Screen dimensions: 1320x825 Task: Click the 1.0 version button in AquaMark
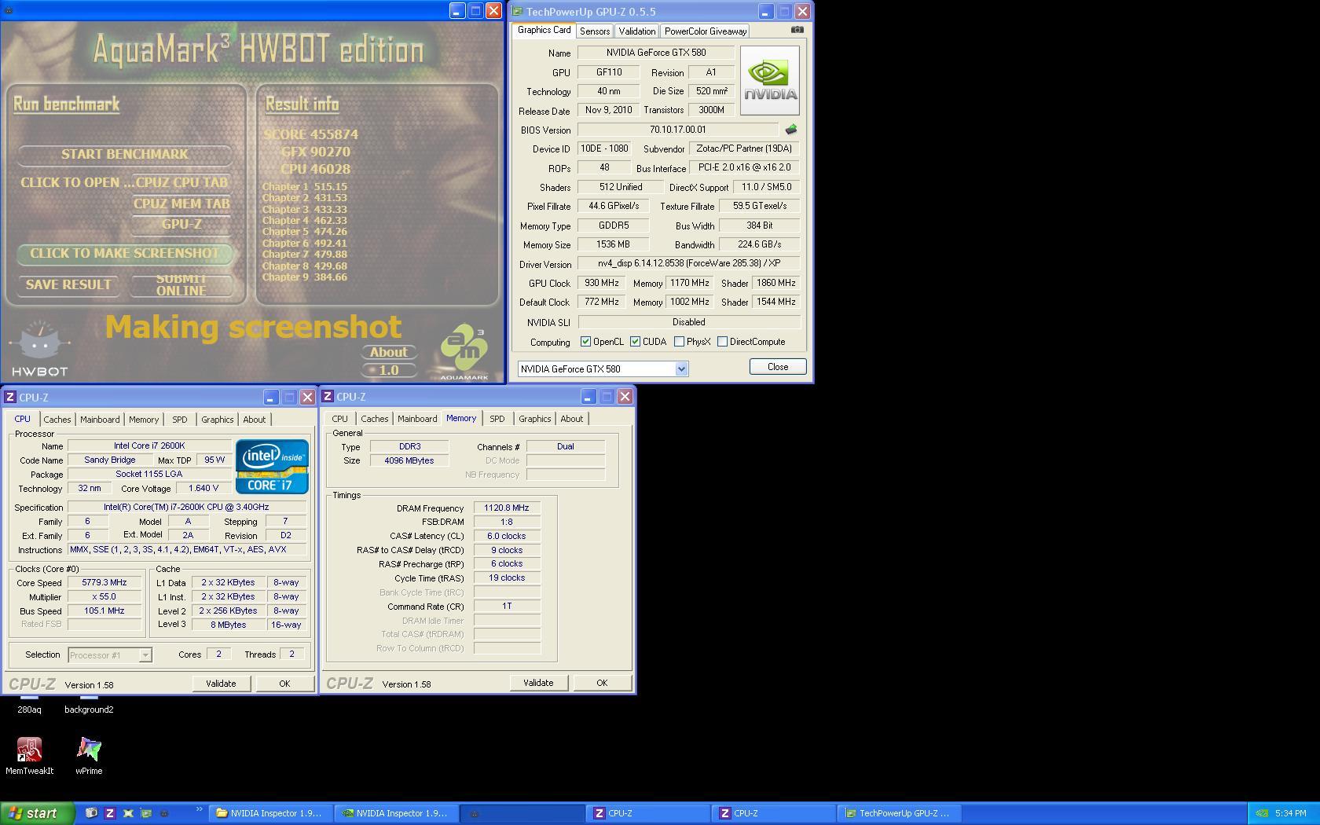pyautogui.click(x=389, y=370)
